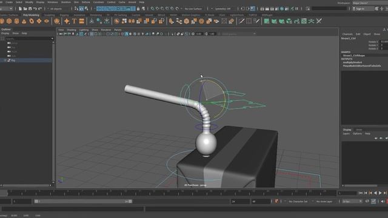Create a polygon cube from shelf

(9, 21)
